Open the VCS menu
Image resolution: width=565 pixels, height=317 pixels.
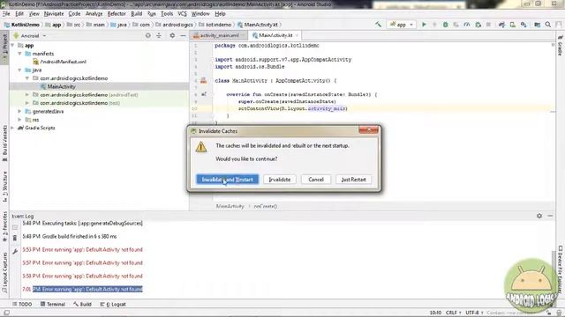pyautogui.click(x=182, y=14)
